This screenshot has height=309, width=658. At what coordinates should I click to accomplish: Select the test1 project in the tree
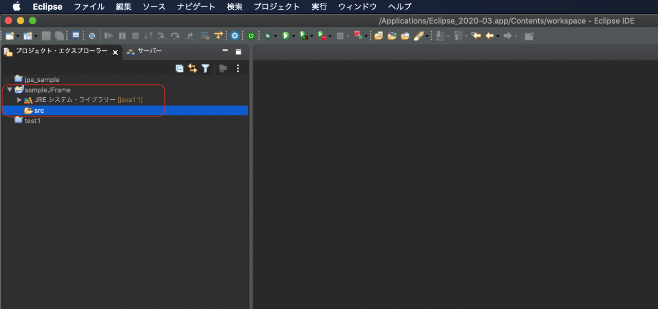[x=32, y=121]
